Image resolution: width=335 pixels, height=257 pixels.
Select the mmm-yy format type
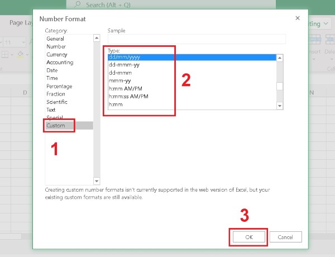(x=120, y=81)
